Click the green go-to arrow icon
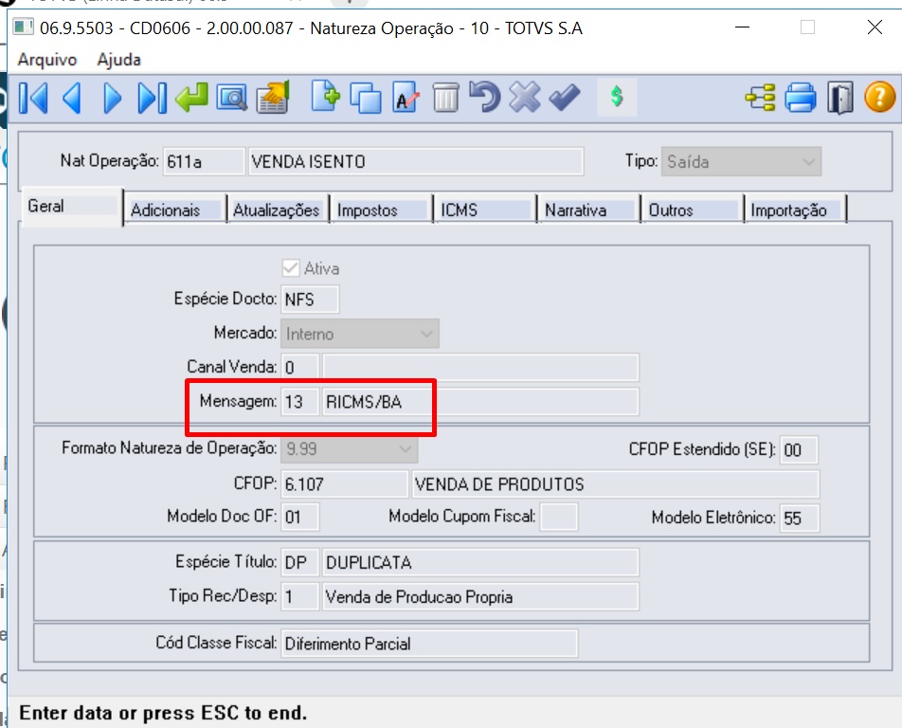The image size is (902, 728). pyautogui.click(x=191, y=98)
